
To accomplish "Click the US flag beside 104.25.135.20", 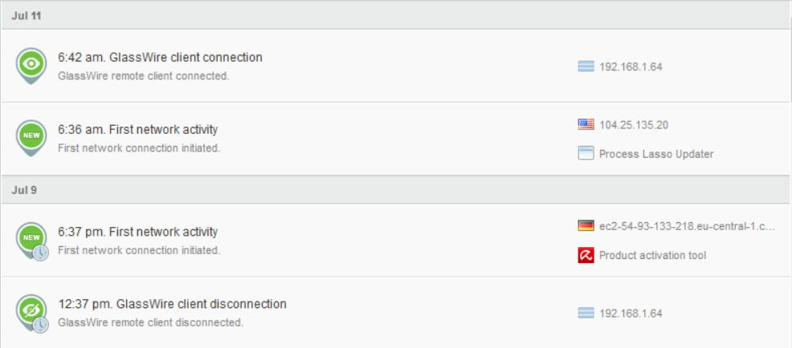I will pos(586,124).
